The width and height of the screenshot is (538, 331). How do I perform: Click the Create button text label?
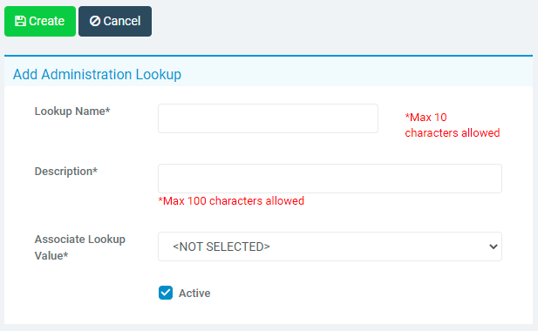pos(47,21)
